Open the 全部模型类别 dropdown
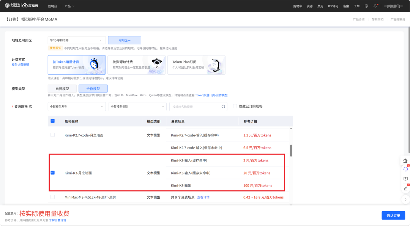This screenshot has width=410, height=226. [x=137, y=107]
